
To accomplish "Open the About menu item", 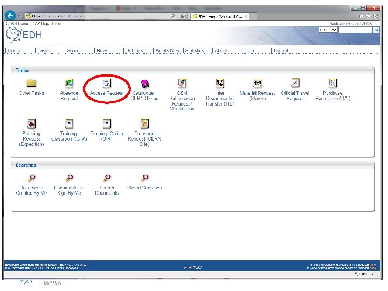I will (x=221, y=51).
